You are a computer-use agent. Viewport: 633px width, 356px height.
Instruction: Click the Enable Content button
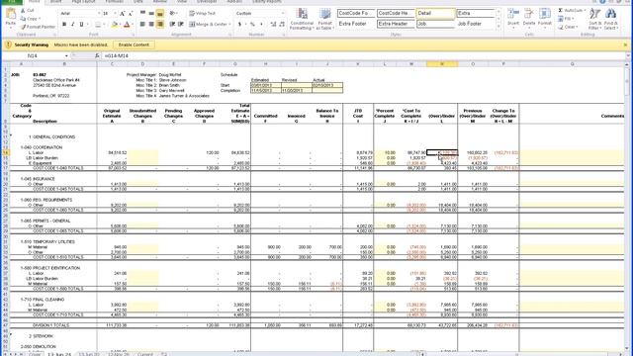pyautogui.click(x=134, y=44)
